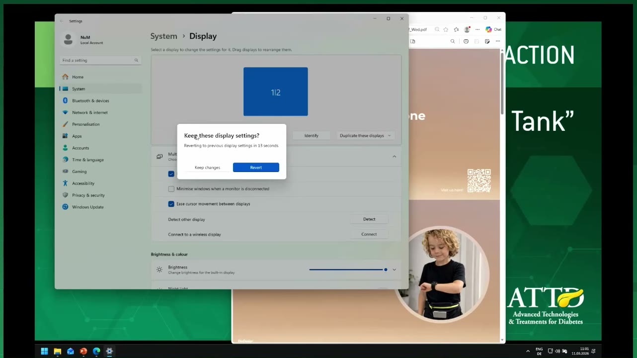Open Home in Settings sidebar

coord(100,77)
